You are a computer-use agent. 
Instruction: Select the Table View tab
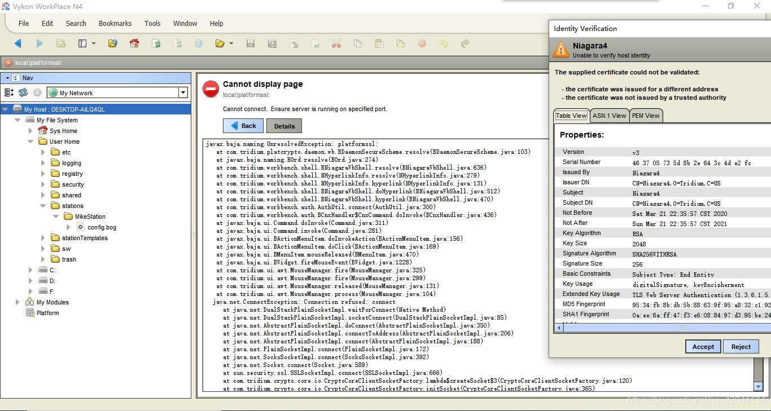tap(571, 116)
